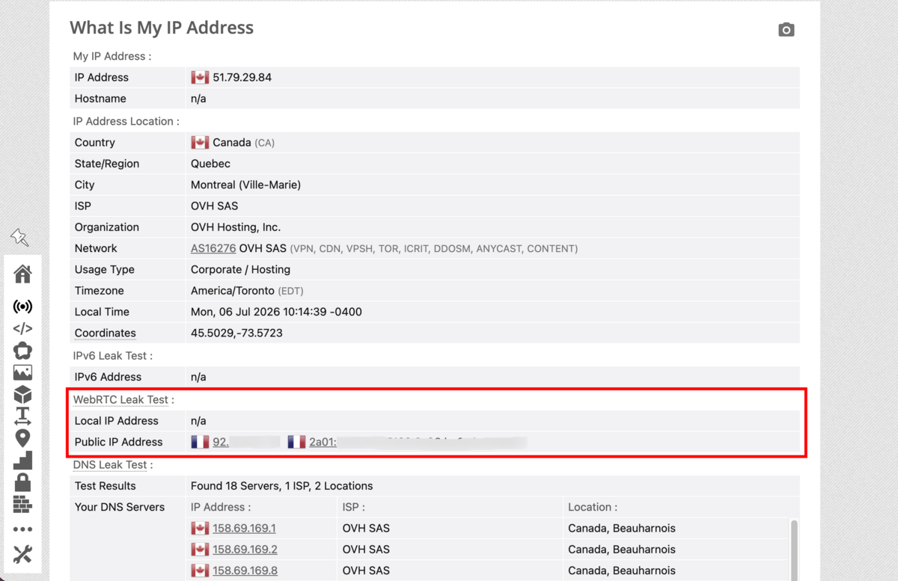Click the pin icon above the sidebar
The image size is (898, 581).
pos(19,238)
